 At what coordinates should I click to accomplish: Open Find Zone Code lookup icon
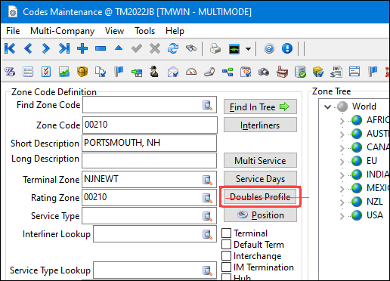pos(207,105)
